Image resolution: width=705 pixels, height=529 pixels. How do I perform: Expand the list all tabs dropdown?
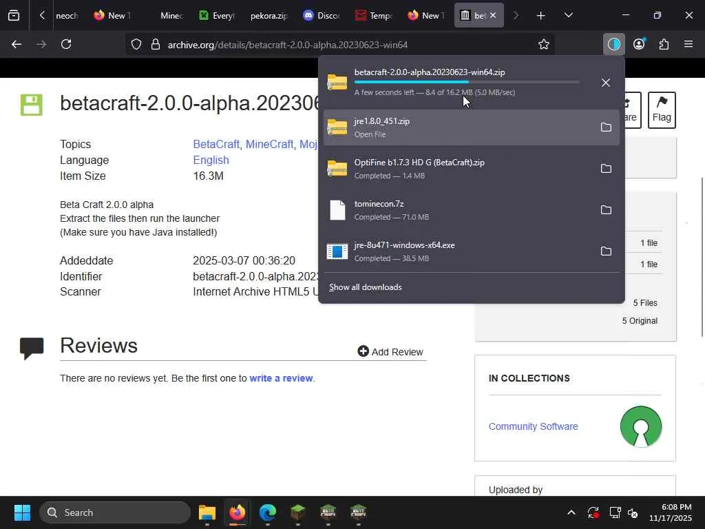568,15
